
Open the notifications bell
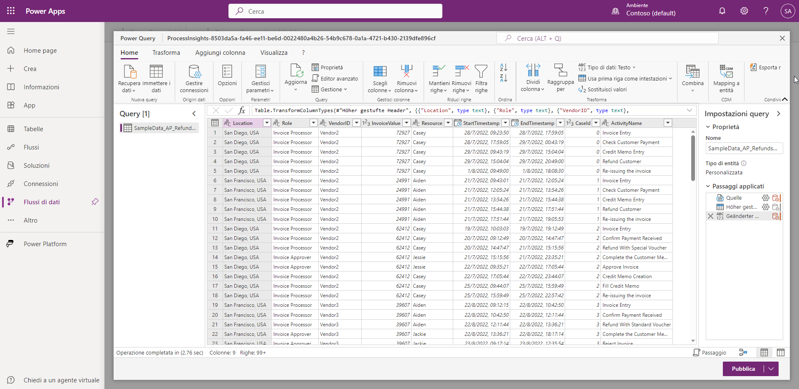click(722, 11)
